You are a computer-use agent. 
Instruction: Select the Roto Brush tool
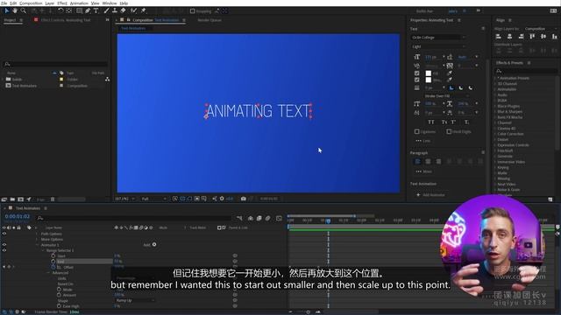pyautogui.click(x=133, y=11)
